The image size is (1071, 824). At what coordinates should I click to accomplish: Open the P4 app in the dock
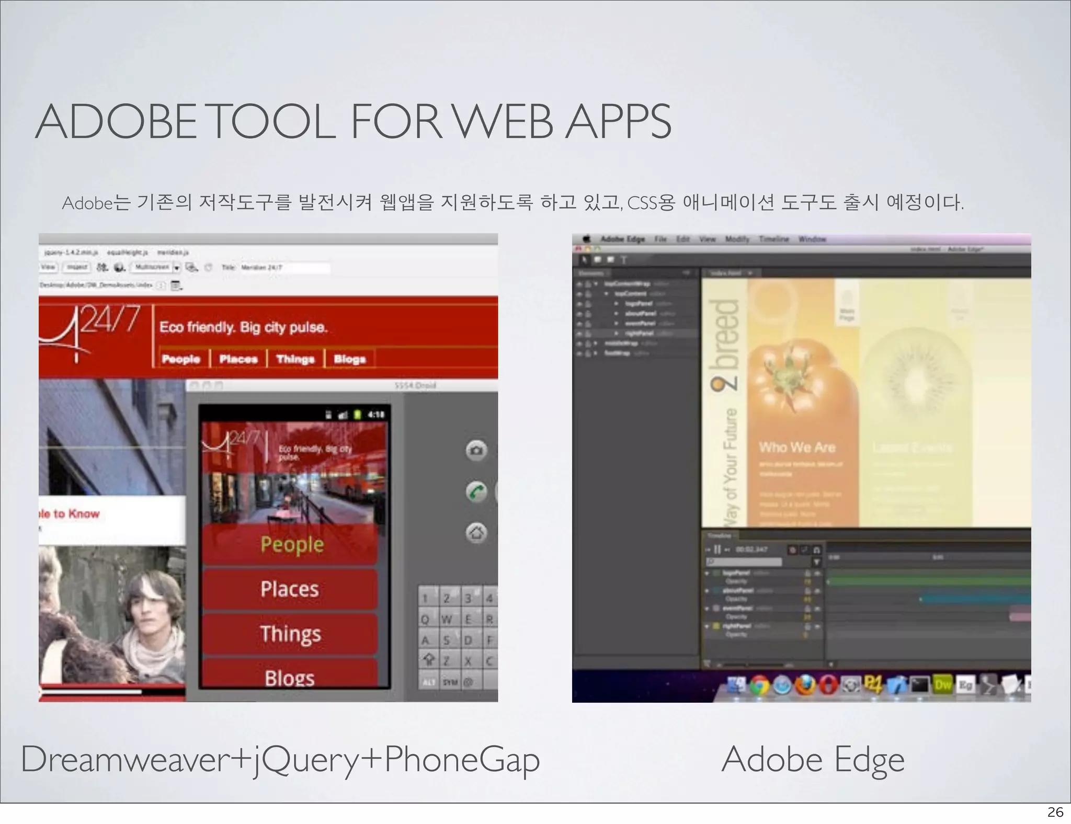point(873,684)
